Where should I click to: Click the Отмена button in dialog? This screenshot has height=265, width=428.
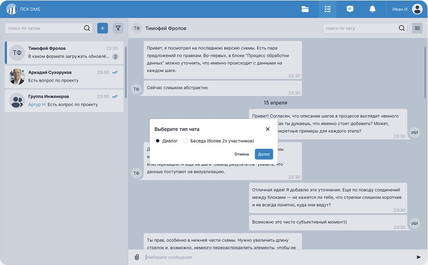pyautogui.click(x=242, y=154)
